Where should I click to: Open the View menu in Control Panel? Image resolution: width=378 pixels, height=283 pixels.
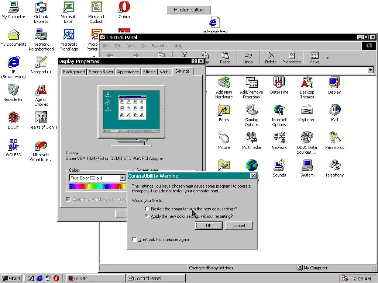[131, 46]
